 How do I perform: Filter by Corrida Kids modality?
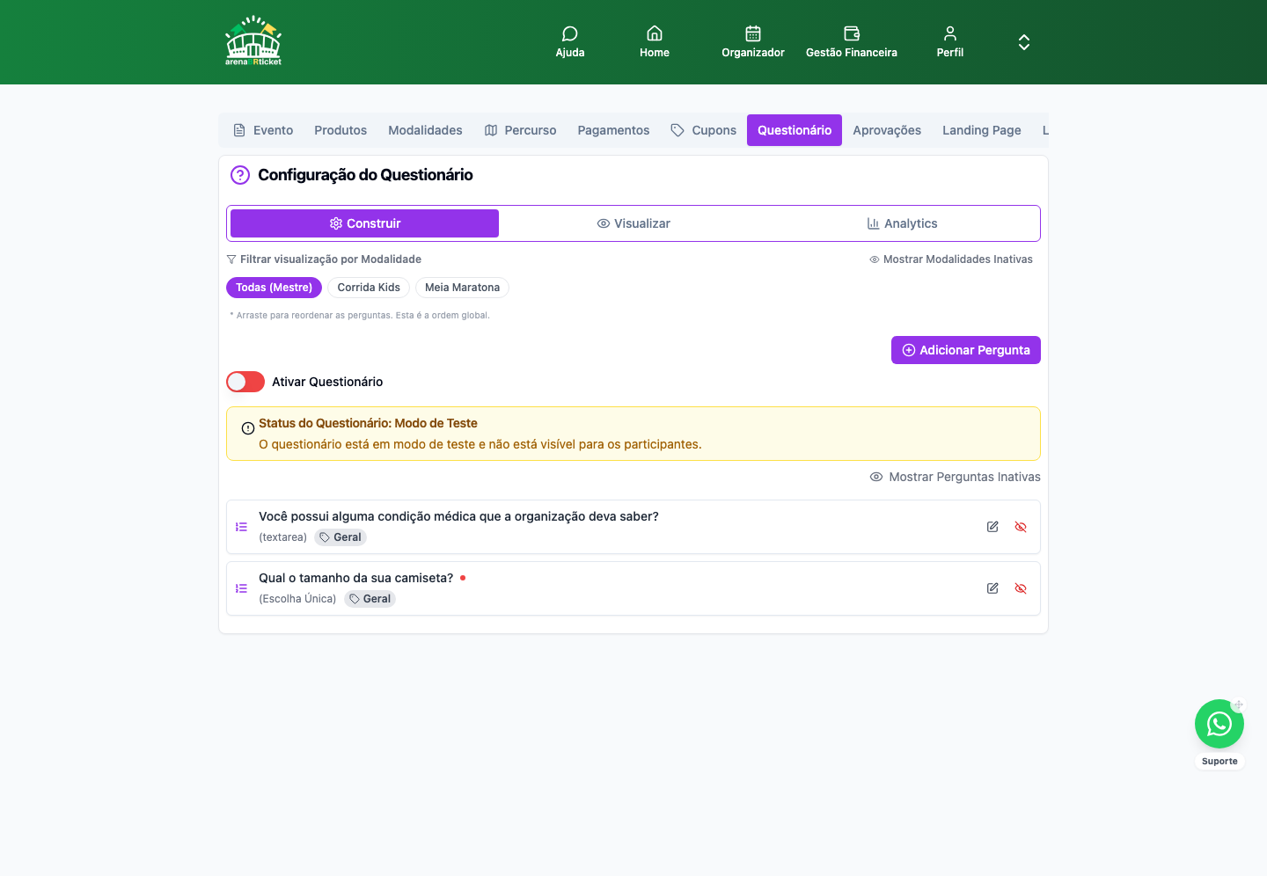point(369,288)
